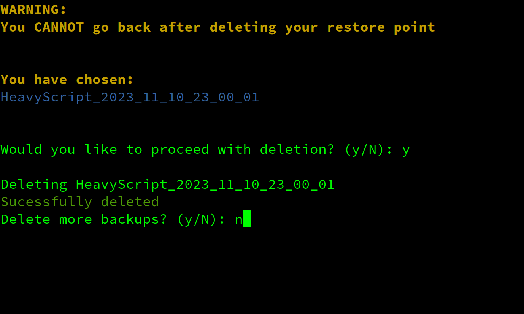Click the words "restore point" in warning
Image resolution: width=524 pixels, height=314 pixels.
coord(381,27)
